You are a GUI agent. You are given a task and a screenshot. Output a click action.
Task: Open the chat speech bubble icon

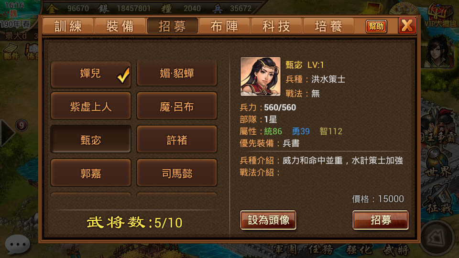click(18, 244)
